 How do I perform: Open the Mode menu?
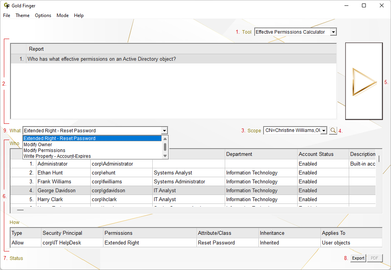click(63, 15)
